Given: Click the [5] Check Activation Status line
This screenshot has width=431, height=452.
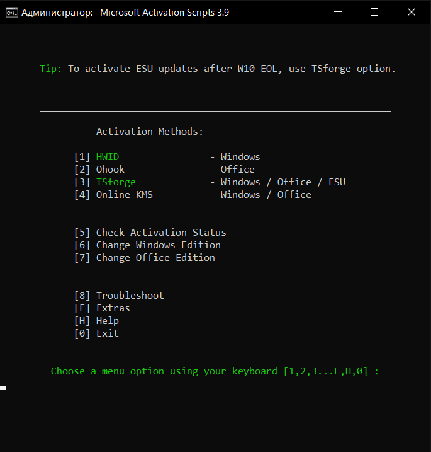Looking at the screenshot, I should [x=150, y=233].
